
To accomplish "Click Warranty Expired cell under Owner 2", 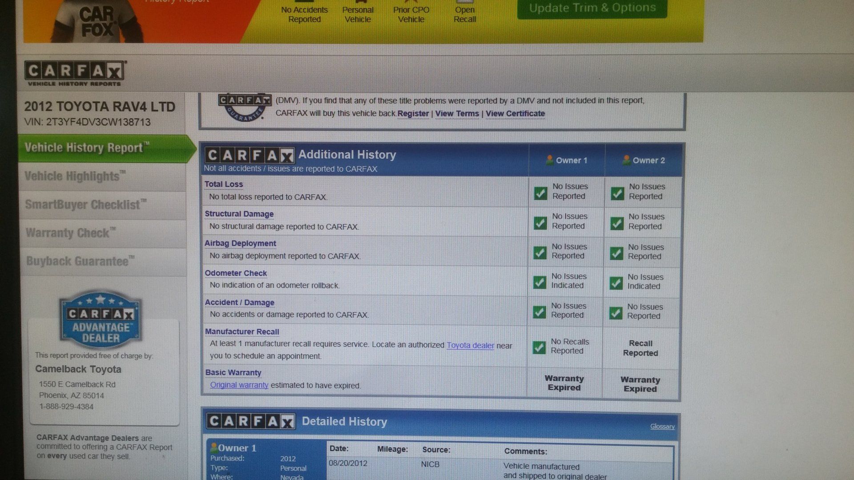I will [x=640, y=384].
